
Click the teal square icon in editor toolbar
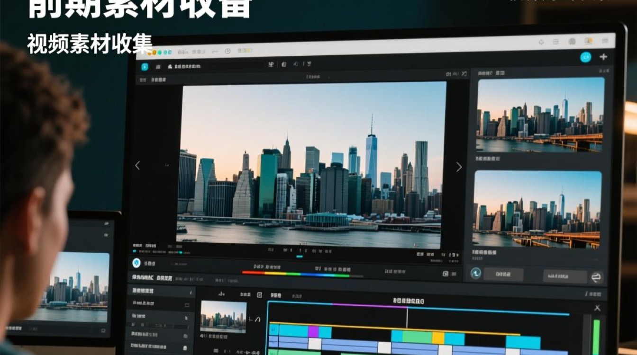pyautogui.click(x=145, y=67)
